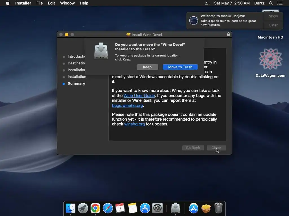Click the yellow minimize button of installer
This screenshot has height=216, width=289.
click(67, 35)
